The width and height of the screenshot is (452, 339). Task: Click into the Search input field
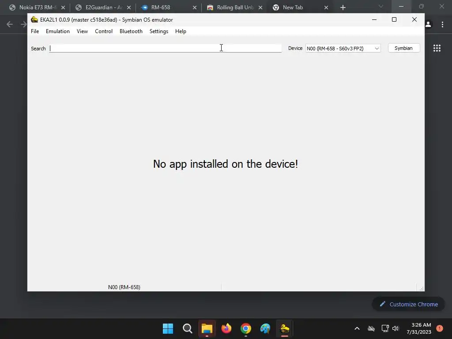[x=165, y=48]
